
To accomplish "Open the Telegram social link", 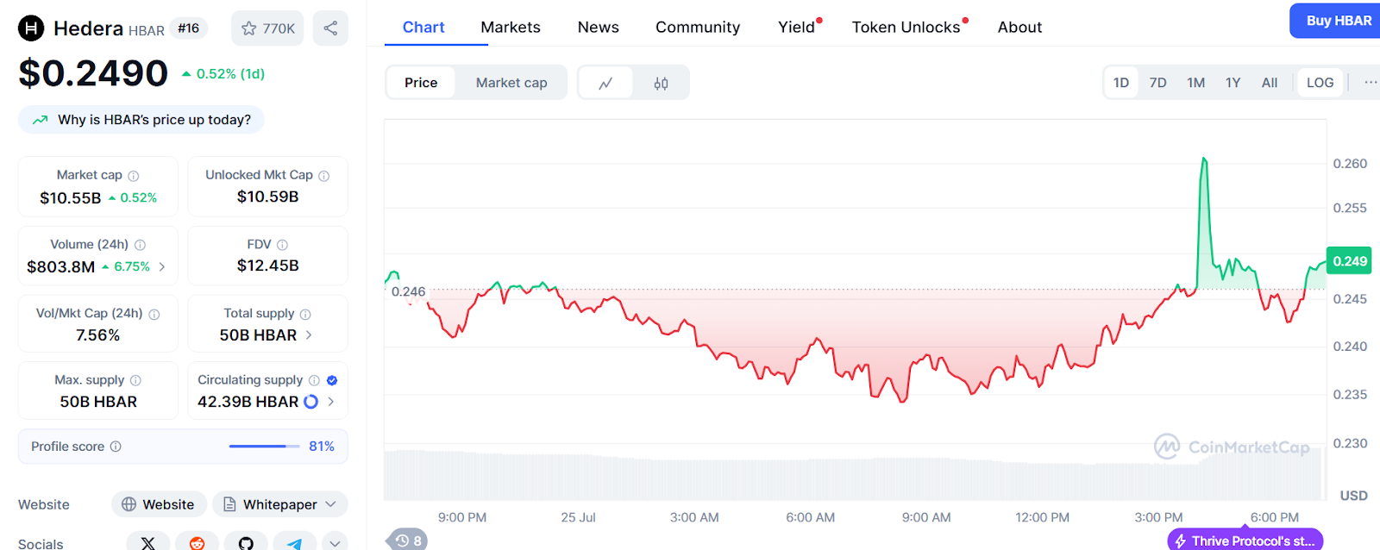I will coord(294,543).
